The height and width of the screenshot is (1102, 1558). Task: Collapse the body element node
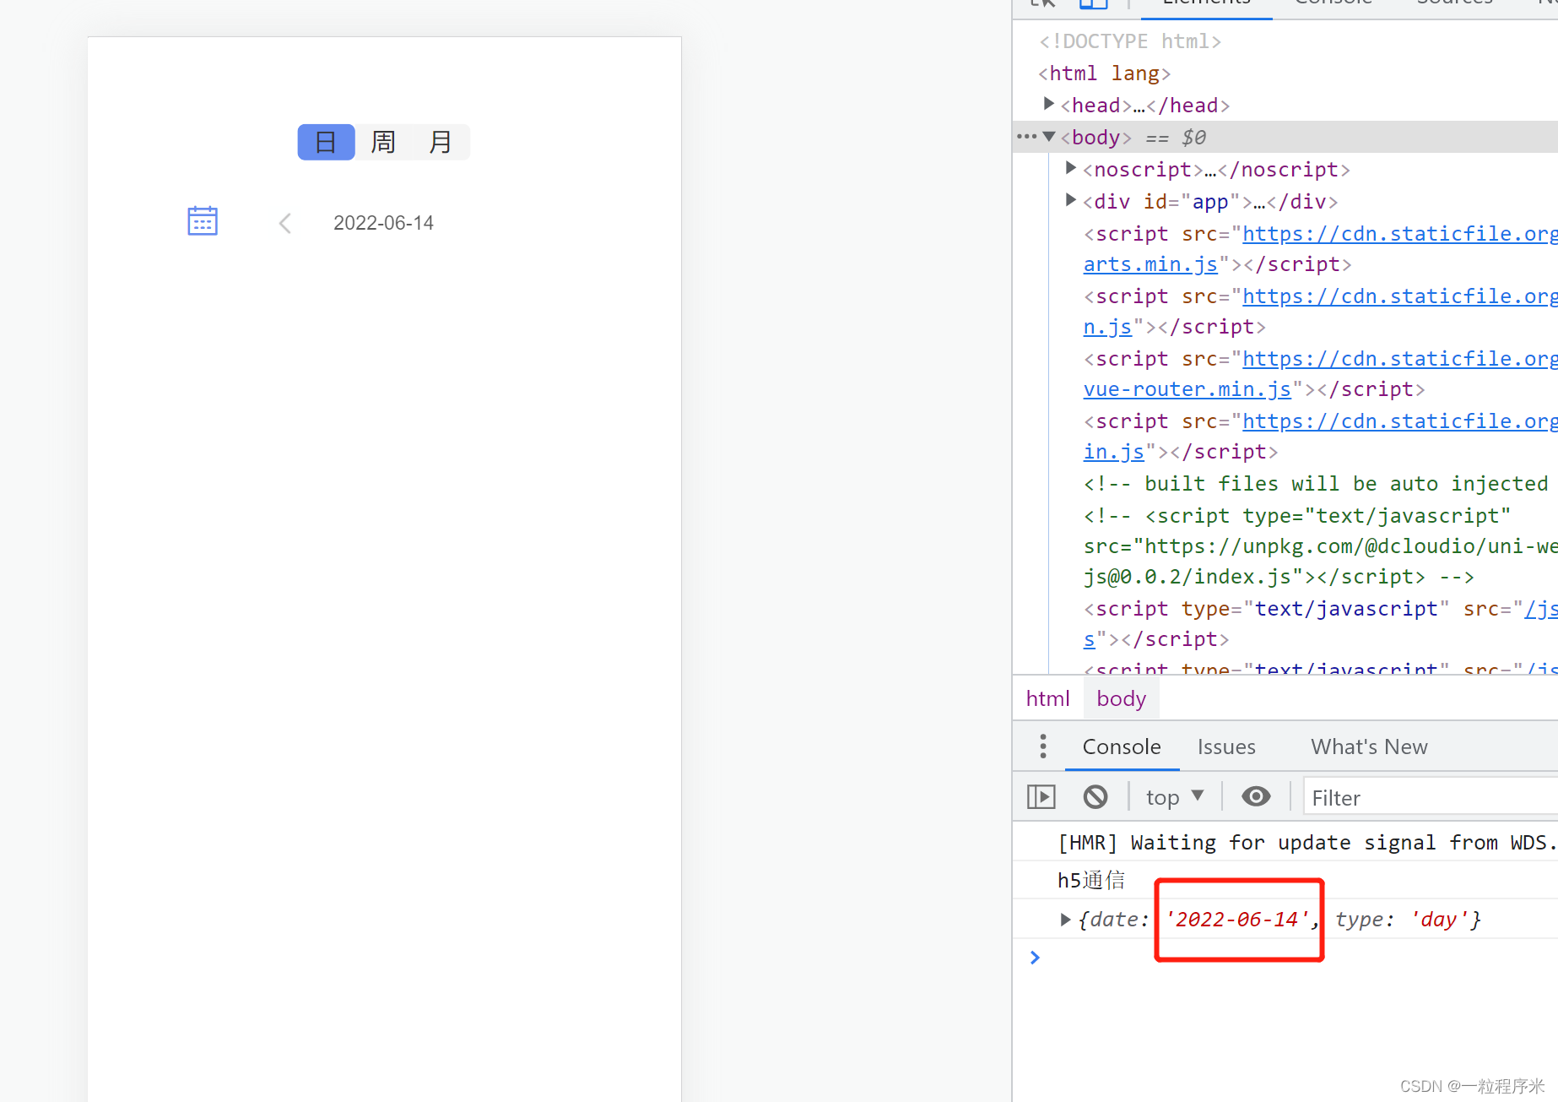tap(1049, 136)
